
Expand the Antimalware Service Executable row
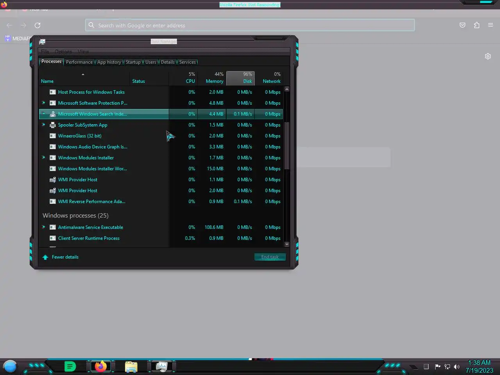coord(43,227)
